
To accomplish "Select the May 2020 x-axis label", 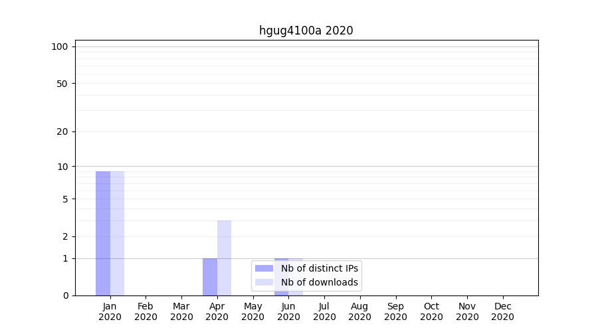I will (x=252, y=311).
